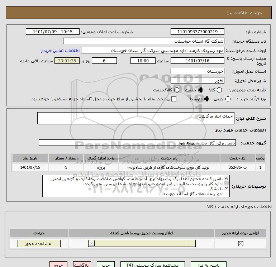Click the خروج exit button
Image resolution: width=276 pixels, height=267 pixels.
pos(58,264)
